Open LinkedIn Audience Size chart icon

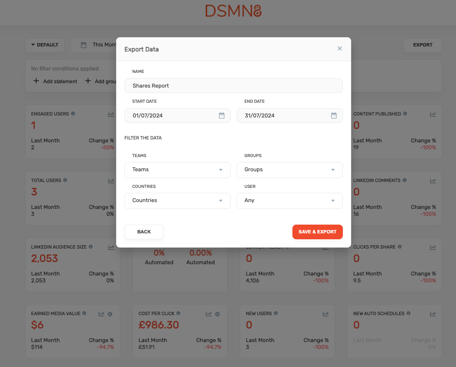coord(111,248)
